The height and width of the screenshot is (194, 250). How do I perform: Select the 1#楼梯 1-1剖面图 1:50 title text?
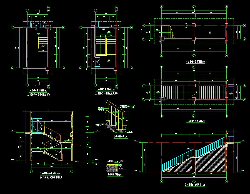[50, 173]
